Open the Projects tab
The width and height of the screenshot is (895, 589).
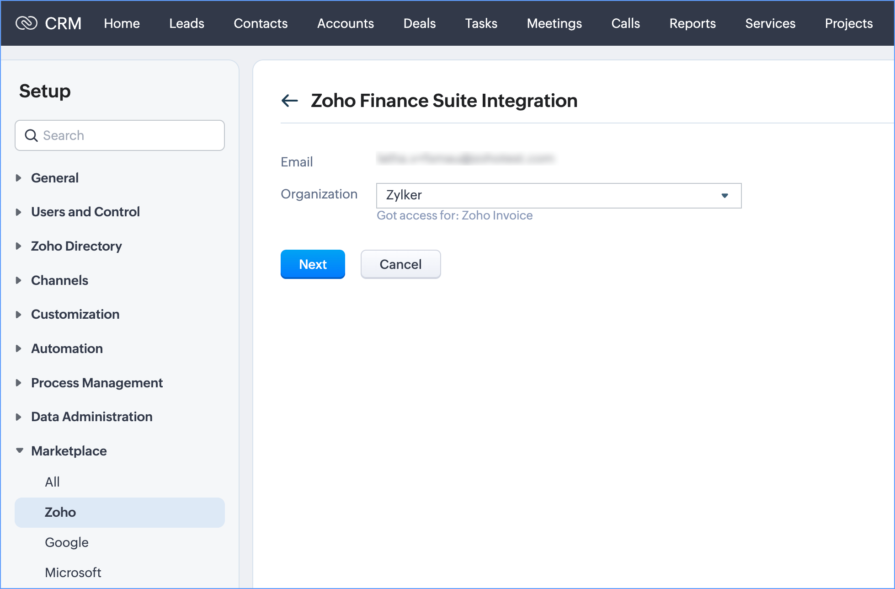click(x=848, y=23)
